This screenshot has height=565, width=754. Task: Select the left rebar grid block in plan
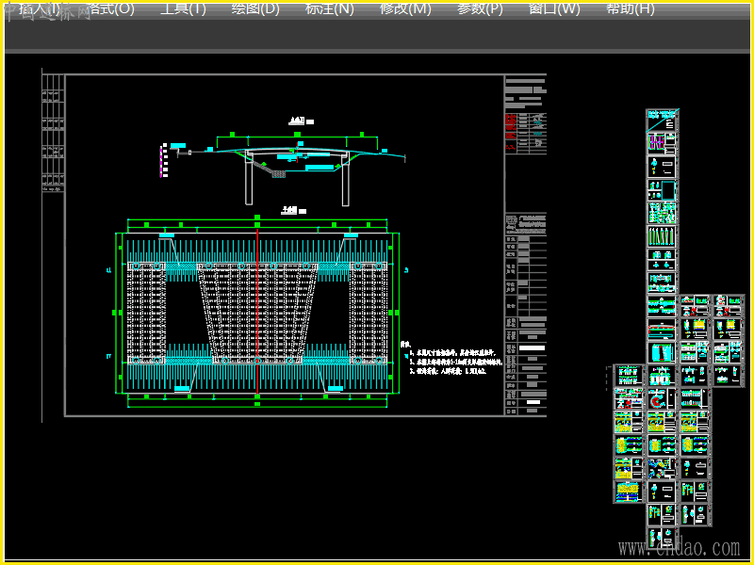coord(145,314)
